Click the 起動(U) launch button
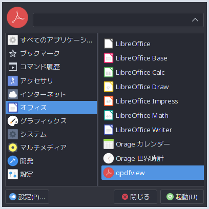This screenshot has height=209, width=209. pos(182,197)
